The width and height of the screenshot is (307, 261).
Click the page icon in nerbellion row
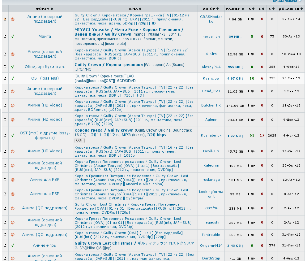(5, 37)
